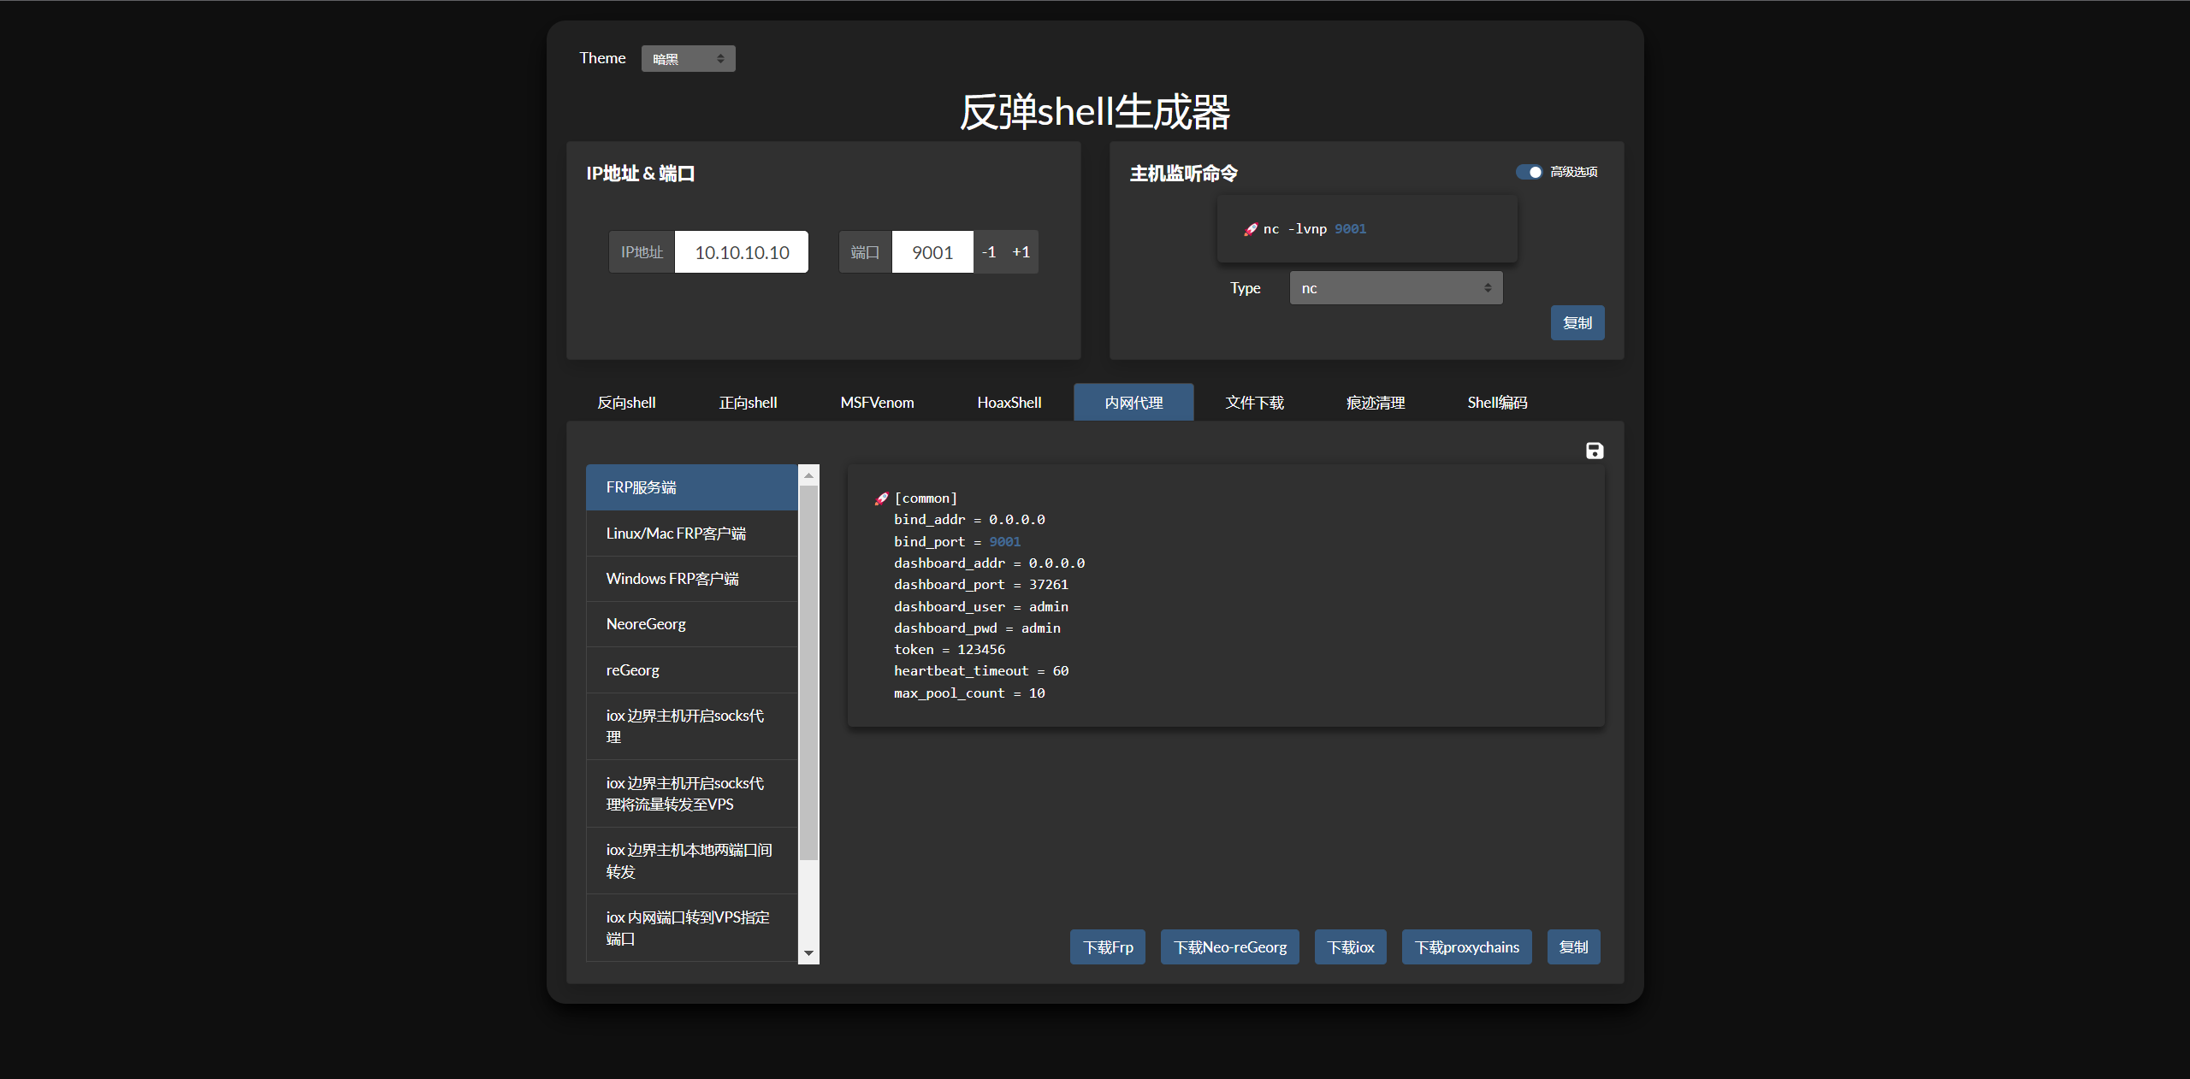Click the heartbeat_timeout = 60 line
The height and width of the screenshot is (1079, 2190).
pyautogui.click(x=981, y=671)
